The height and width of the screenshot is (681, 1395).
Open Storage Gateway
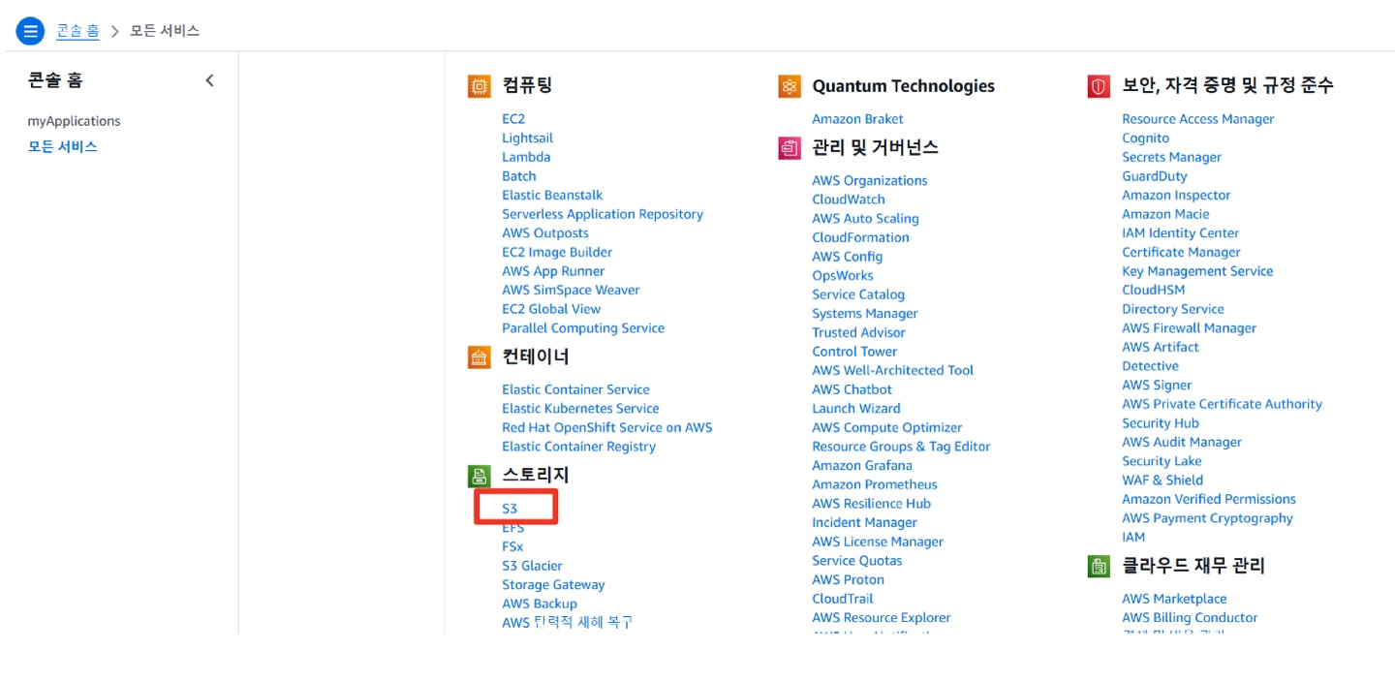553,585
